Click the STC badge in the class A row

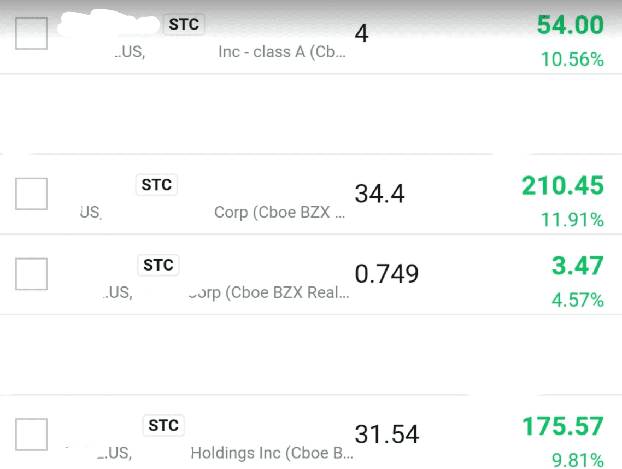[184, 25]
